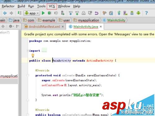Click the Run with Coverage icon
155x116 pixels.
pyautogui.click(x=56, y=13)
